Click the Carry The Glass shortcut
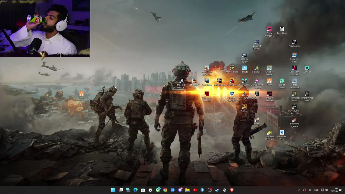Viewport: 345px width, 194px height. click(x=294, y=57)
